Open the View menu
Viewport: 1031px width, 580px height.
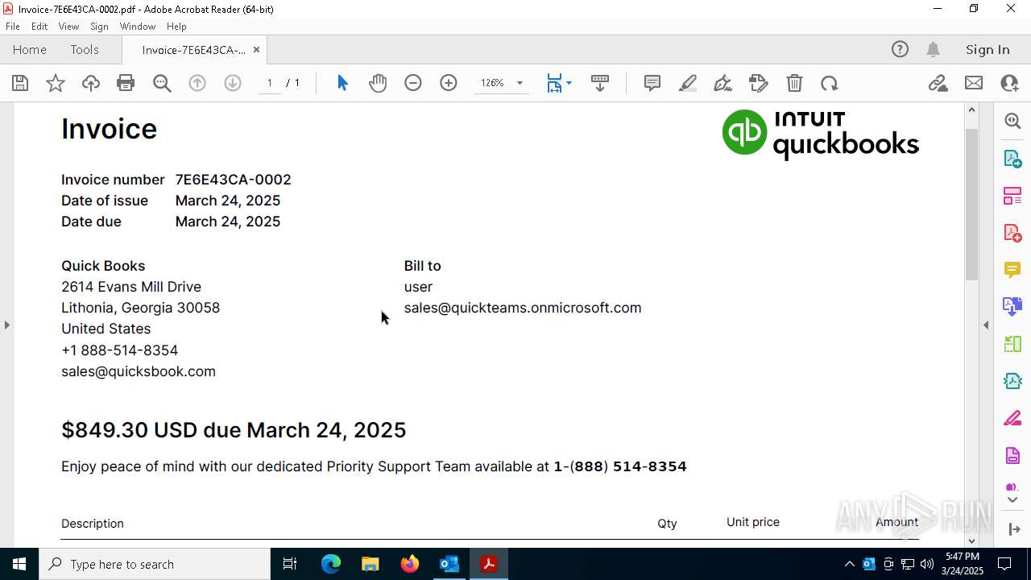(69, 27)
